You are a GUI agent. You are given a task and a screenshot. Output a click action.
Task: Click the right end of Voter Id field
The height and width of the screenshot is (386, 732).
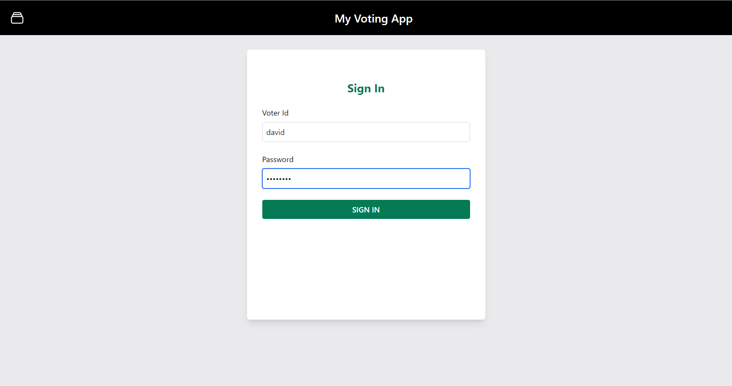point(457,132)
